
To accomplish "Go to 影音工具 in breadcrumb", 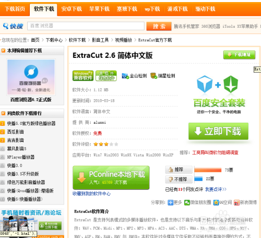I will tap(100, 40).
